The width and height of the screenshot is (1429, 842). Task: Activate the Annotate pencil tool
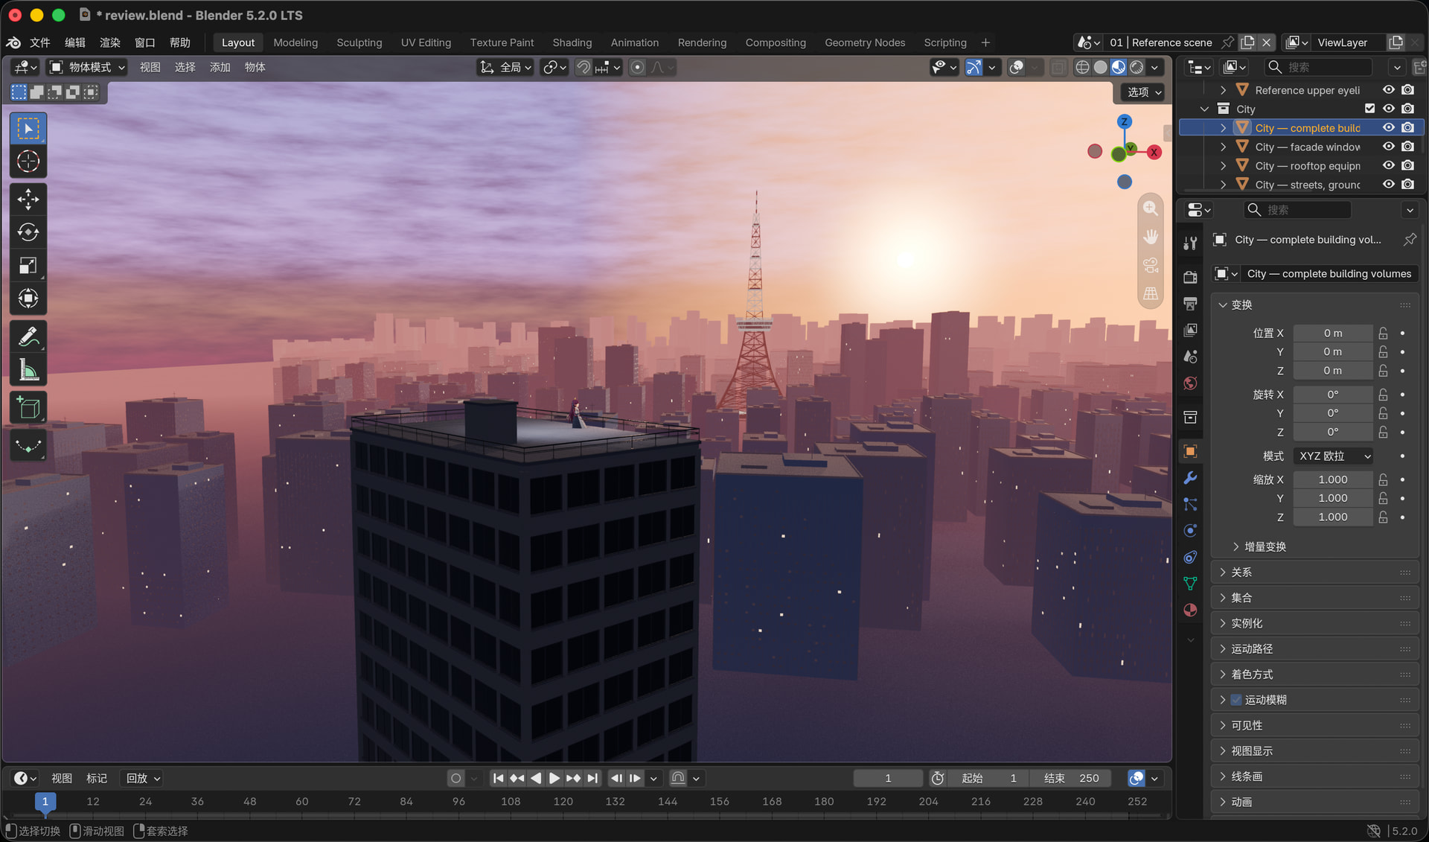coord(28,337)
